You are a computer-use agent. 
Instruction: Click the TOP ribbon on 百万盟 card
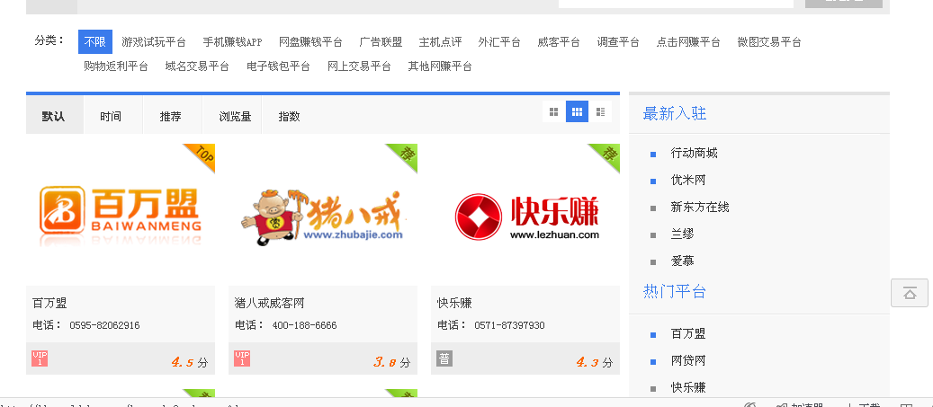pyautogui.click(x=202, y=155)
